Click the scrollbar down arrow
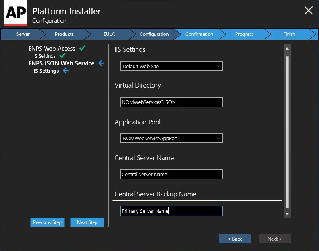The height and width of the screenshot is (251, 319). pyautogui.click(x=287, y=214)
